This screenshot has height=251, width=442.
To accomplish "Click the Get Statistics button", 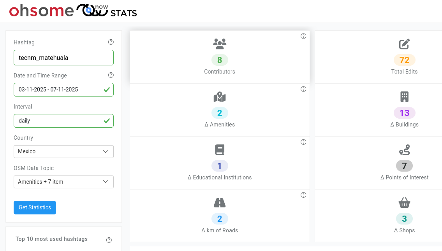I will click(x=35, y=207).
